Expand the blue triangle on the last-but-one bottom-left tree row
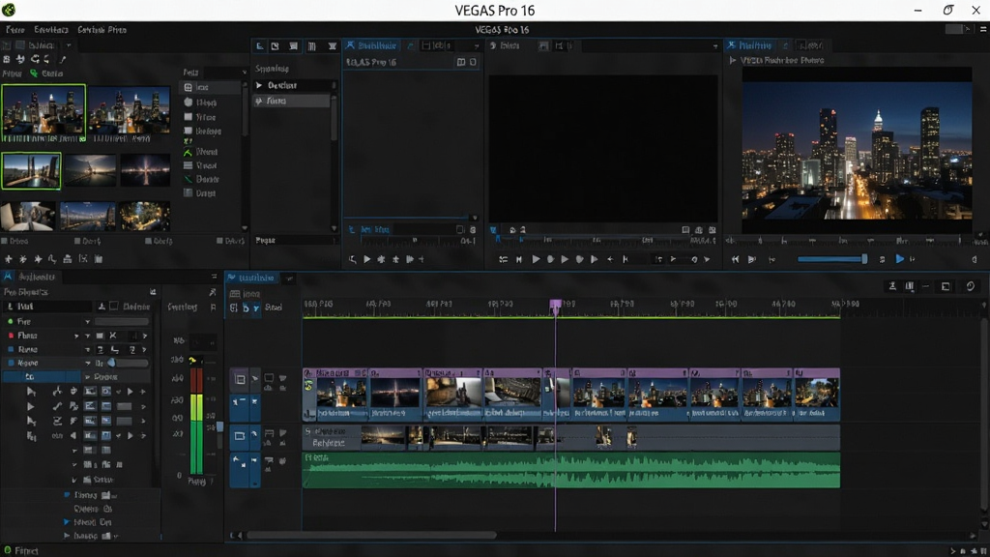The image size is (990, 557). coord(67,522)
